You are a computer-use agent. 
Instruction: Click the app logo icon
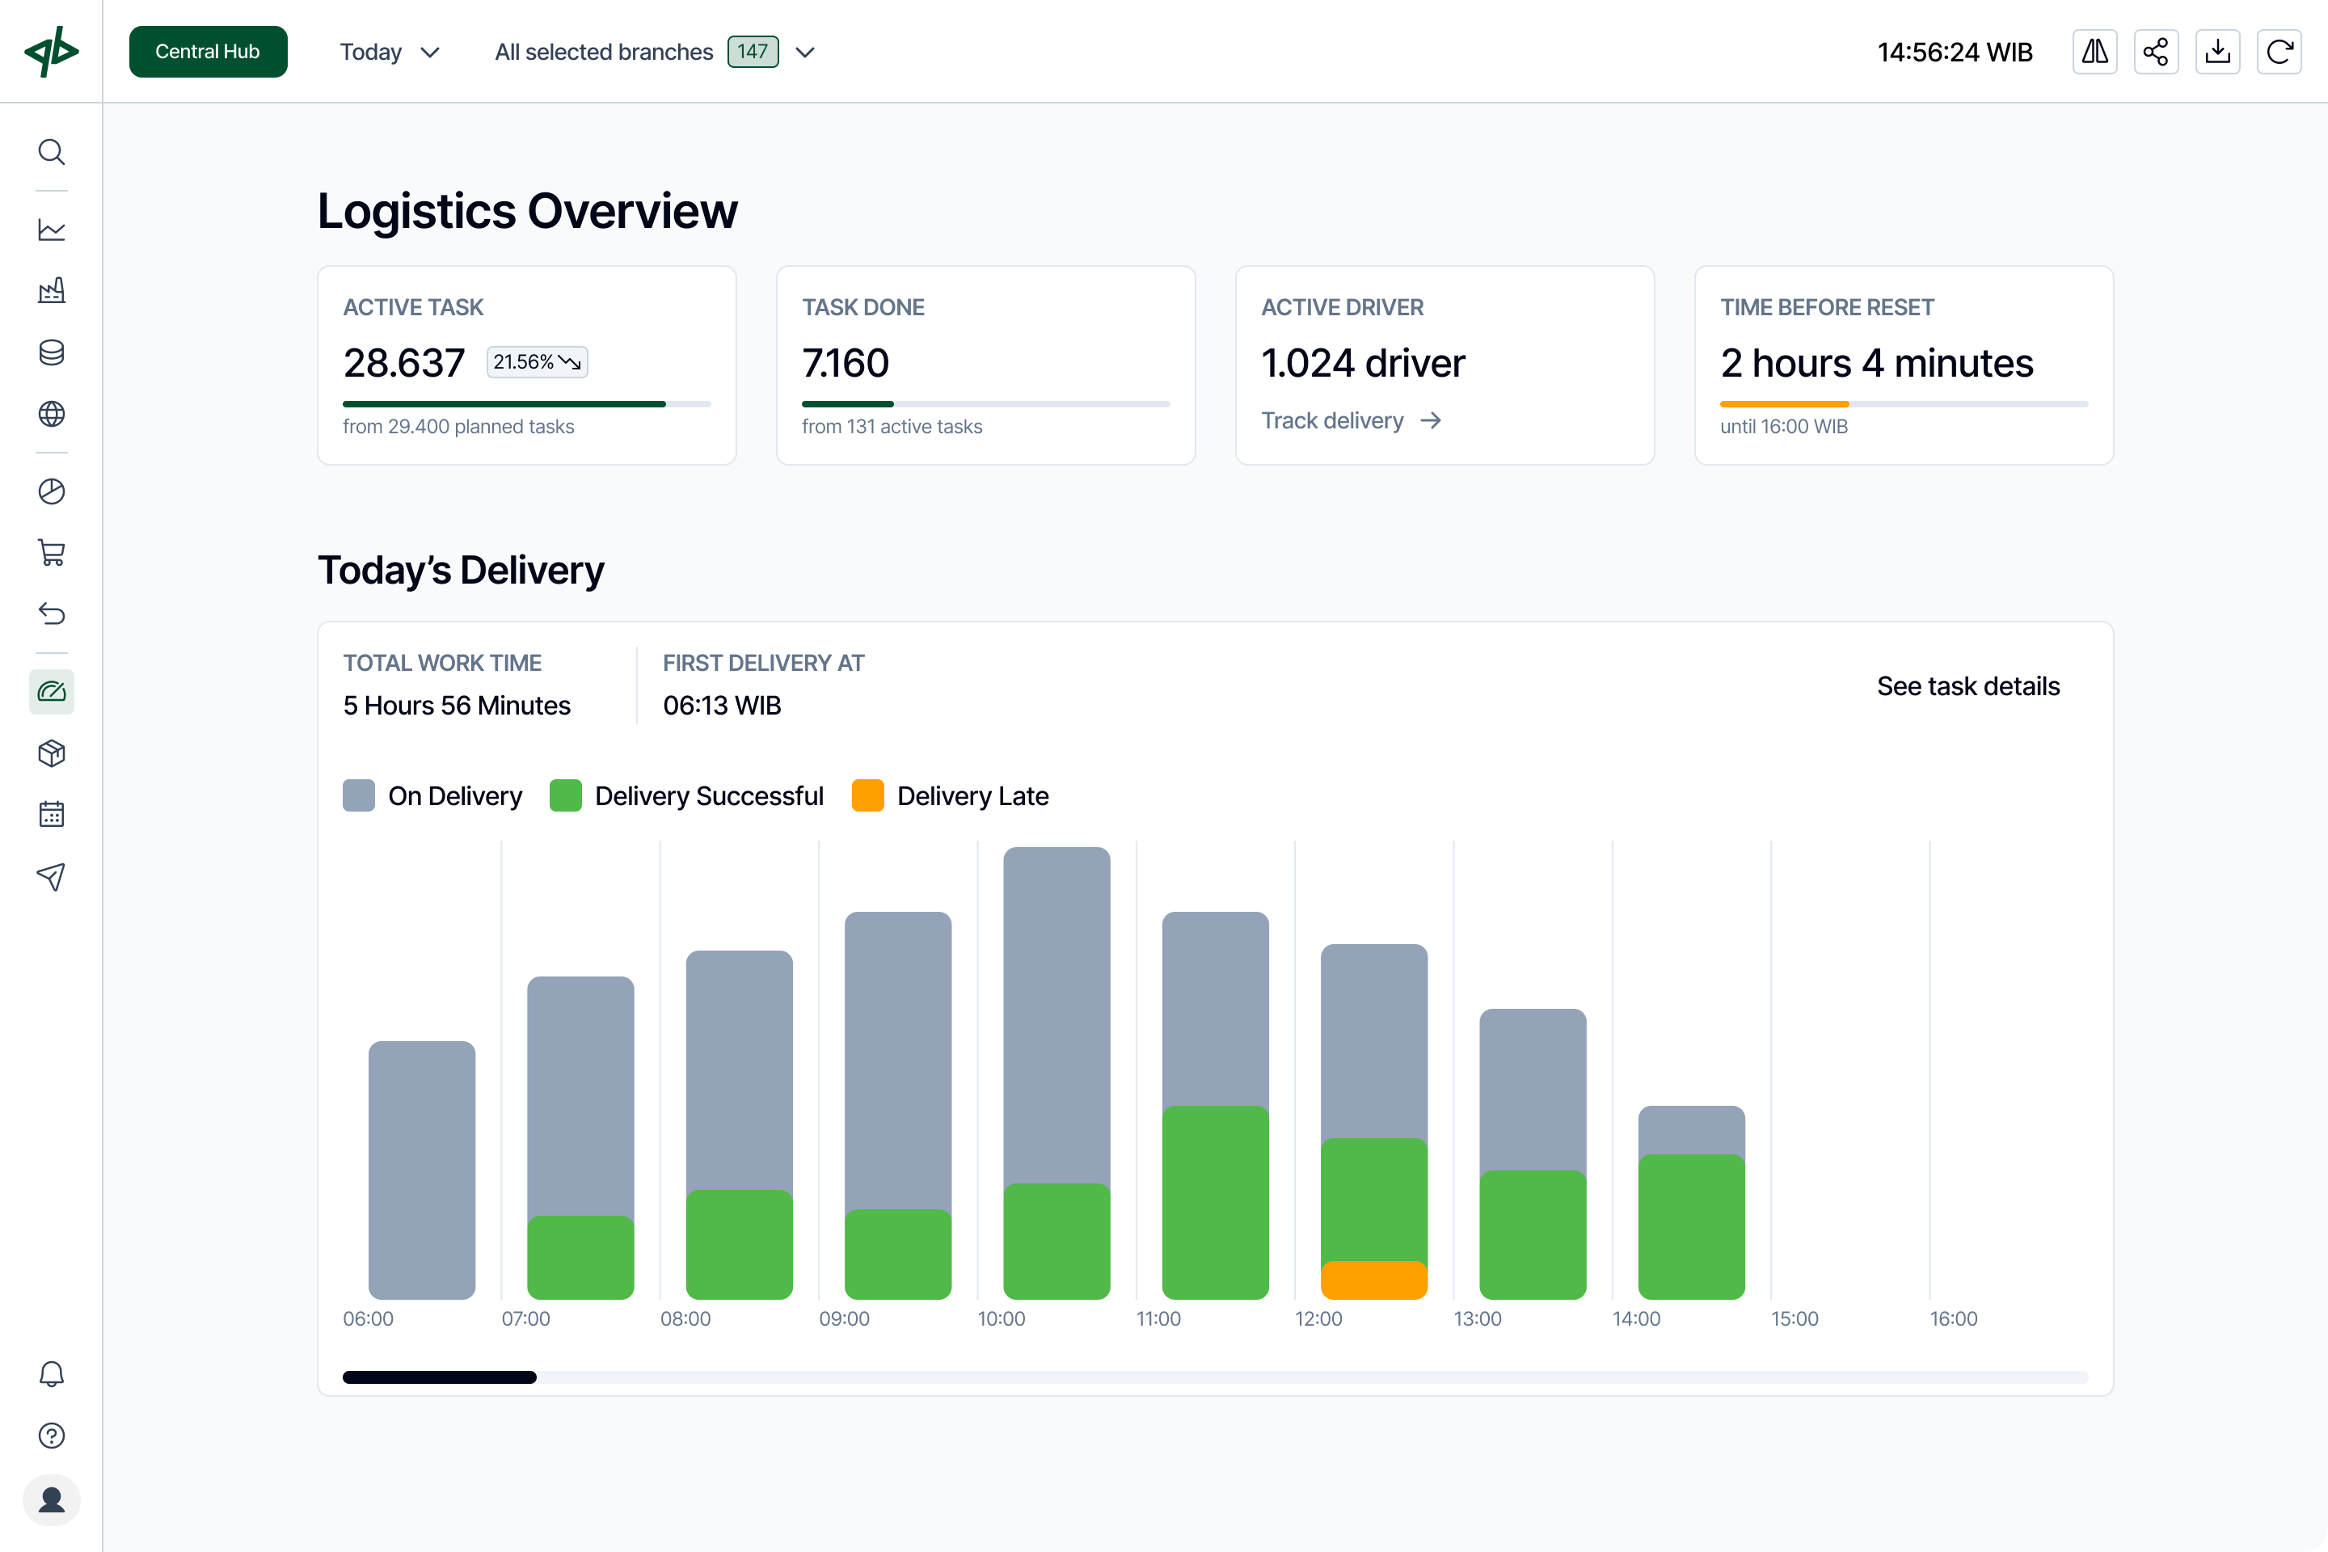point(52,52)
